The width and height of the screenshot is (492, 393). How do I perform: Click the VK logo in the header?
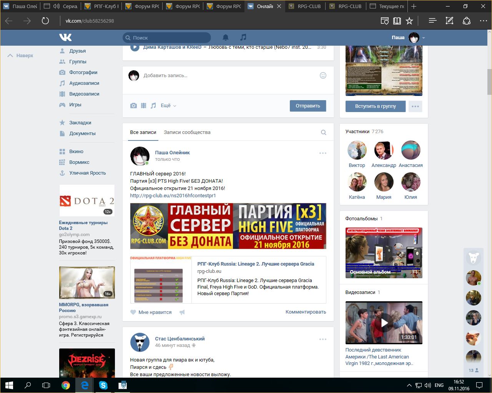65,37
